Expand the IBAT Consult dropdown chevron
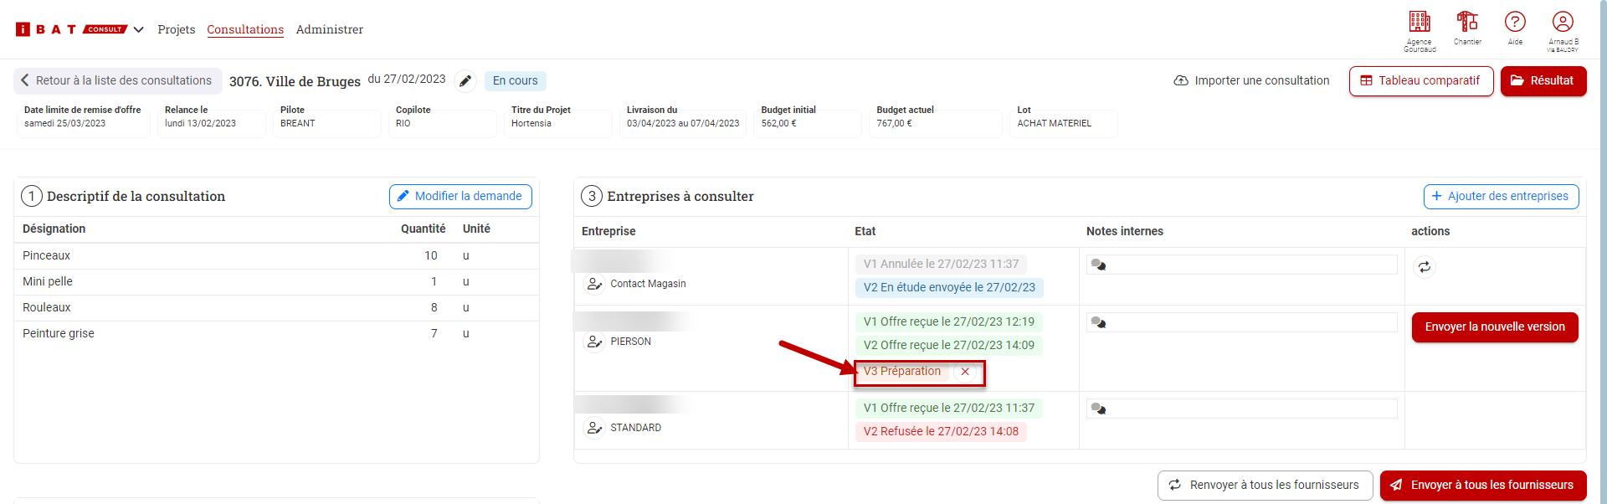This screenshot has height=504, width=1607. (139, 29)
